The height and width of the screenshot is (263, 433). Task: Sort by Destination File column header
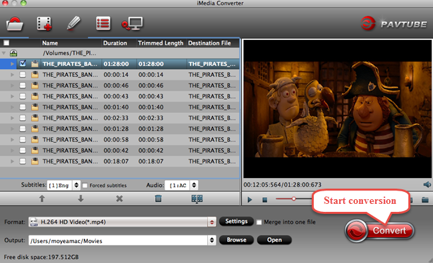[x=209, y=43]
